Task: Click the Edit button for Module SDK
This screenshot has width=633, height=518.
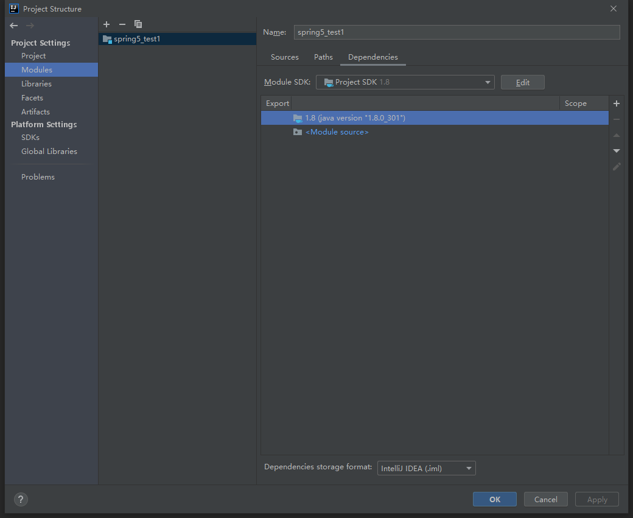Action: pyautogui.click(x=522, y=82)
